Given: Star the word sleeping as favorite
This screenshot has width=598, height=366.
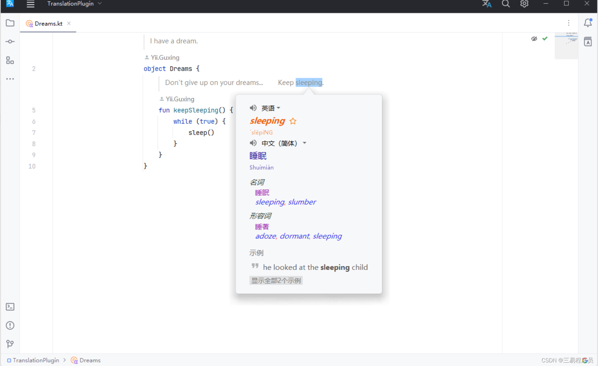Looking at the screenshot, I should [x=293, y=121].
